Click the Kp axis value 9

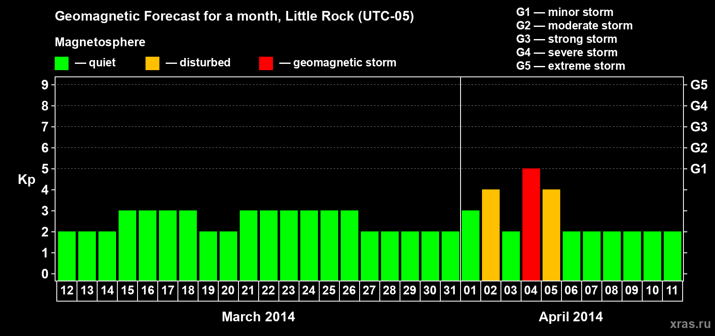(x=45, y=85)
